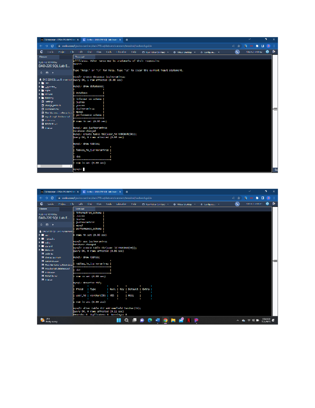Open the Education menu in lower Codio menu bar

[x=121, y=204]
